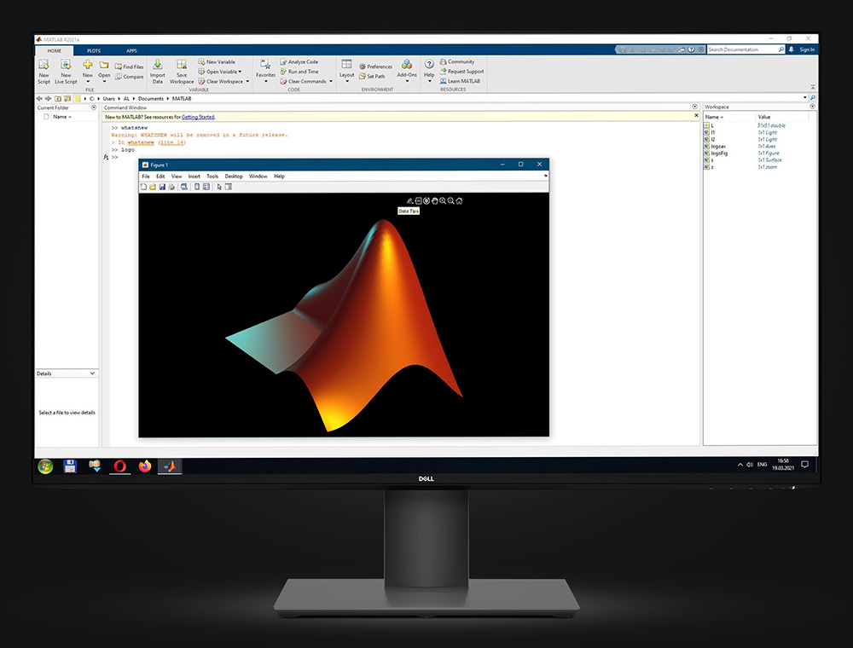Screen dimensions: 853x648
Task: Switch to the APPS tab
Action: [x=131, y=50]
